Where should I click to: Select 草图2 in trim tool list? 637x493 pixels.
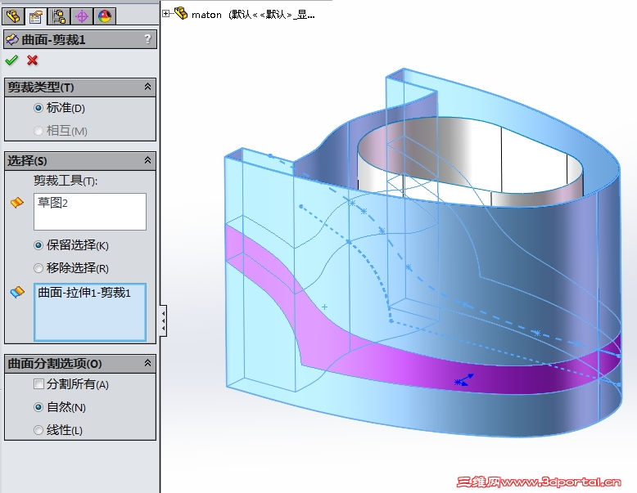pos(53,202)
